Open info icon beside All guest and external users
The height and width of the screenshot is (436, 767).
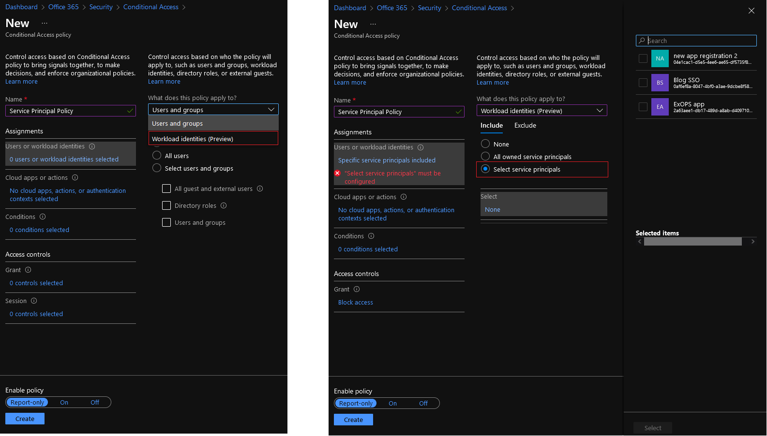(260, 189)
